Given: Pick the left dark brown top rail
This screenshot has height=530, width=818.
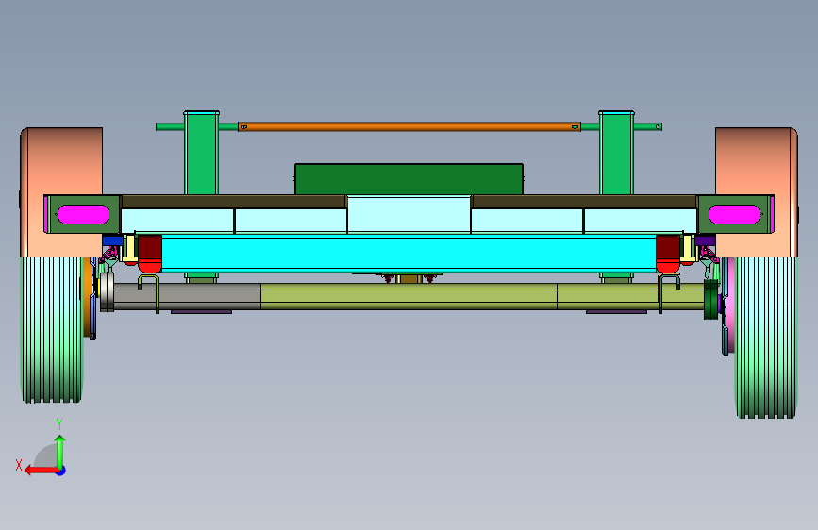Looking at the screenshot, I should 233,202.
